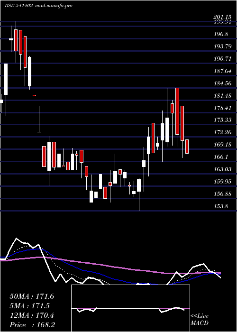Select the 181.48 price axis label
This screenshot has width=237, height=332.
(x=223, y=96)
